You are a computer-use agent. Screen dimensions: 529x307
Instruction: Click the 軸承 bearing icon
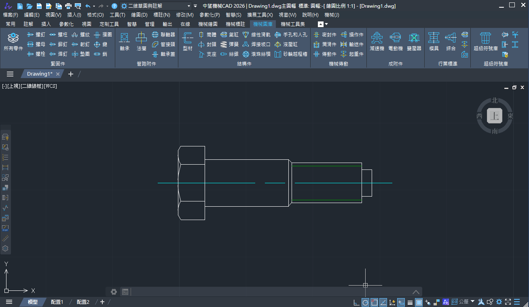point(125,42)
